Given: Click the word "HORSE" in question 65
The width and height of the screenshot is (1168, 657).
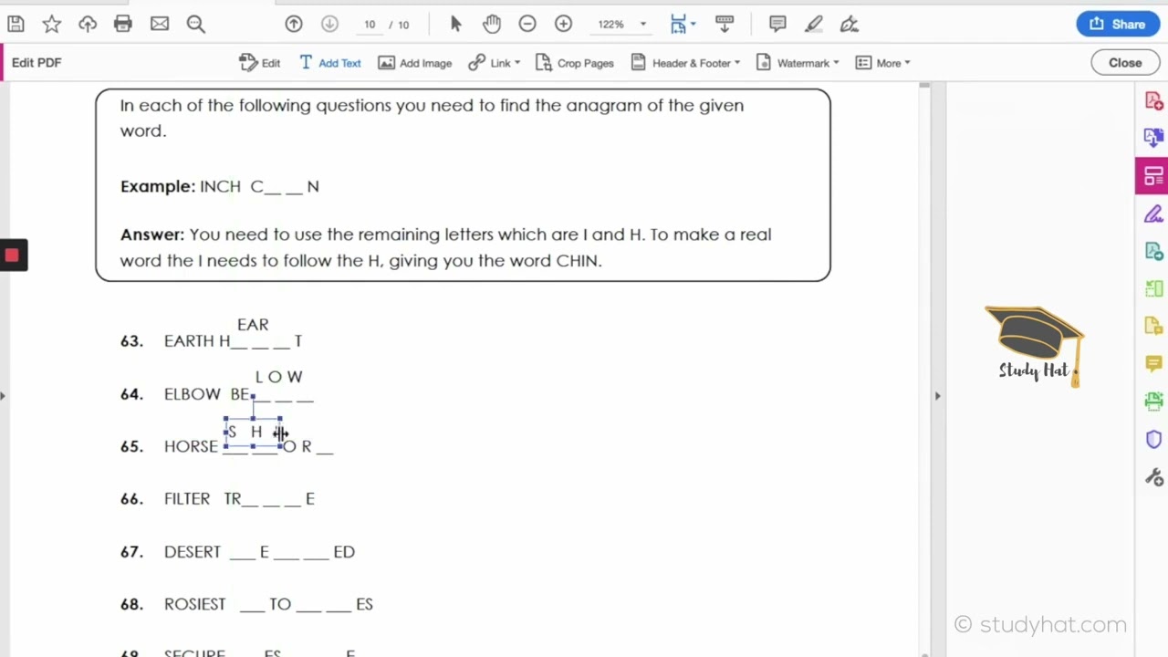Looking at the screenshot, I should [191, 446].
